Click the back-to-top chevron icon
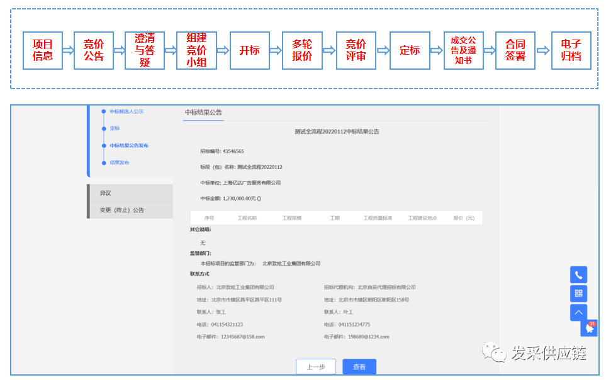The height and width of the screenshot is (380, 606). pos(578,312)
